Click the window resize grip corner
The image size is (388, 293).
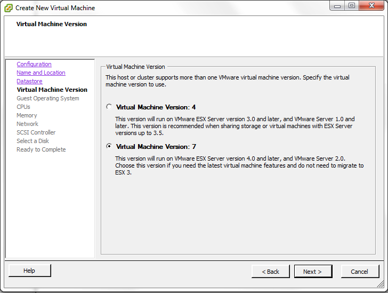pos(381,284)
